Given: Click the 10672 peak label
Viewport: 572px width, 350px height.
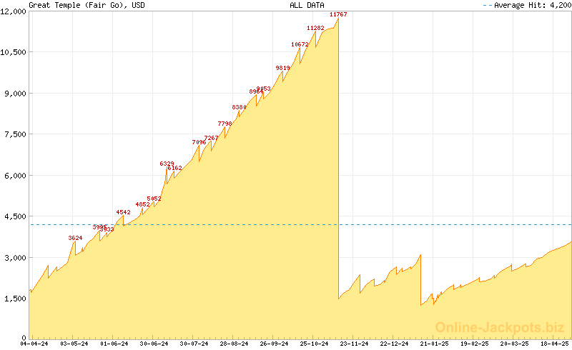Looking at the screenshot, I should click(x=300, y=44).
